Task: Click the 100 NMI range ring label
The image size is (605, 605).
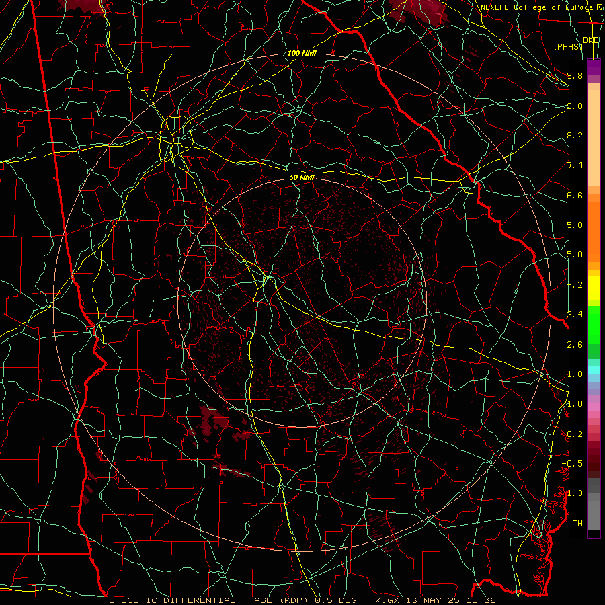Action: (x=302, y=53)
